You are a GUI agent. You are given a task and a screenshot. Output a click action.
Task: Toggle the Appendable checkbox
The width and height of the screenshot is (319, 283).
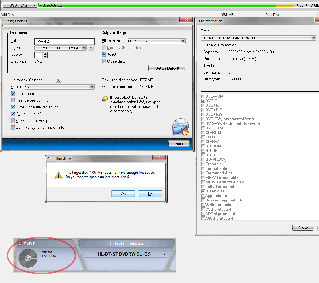pos(203,196)
